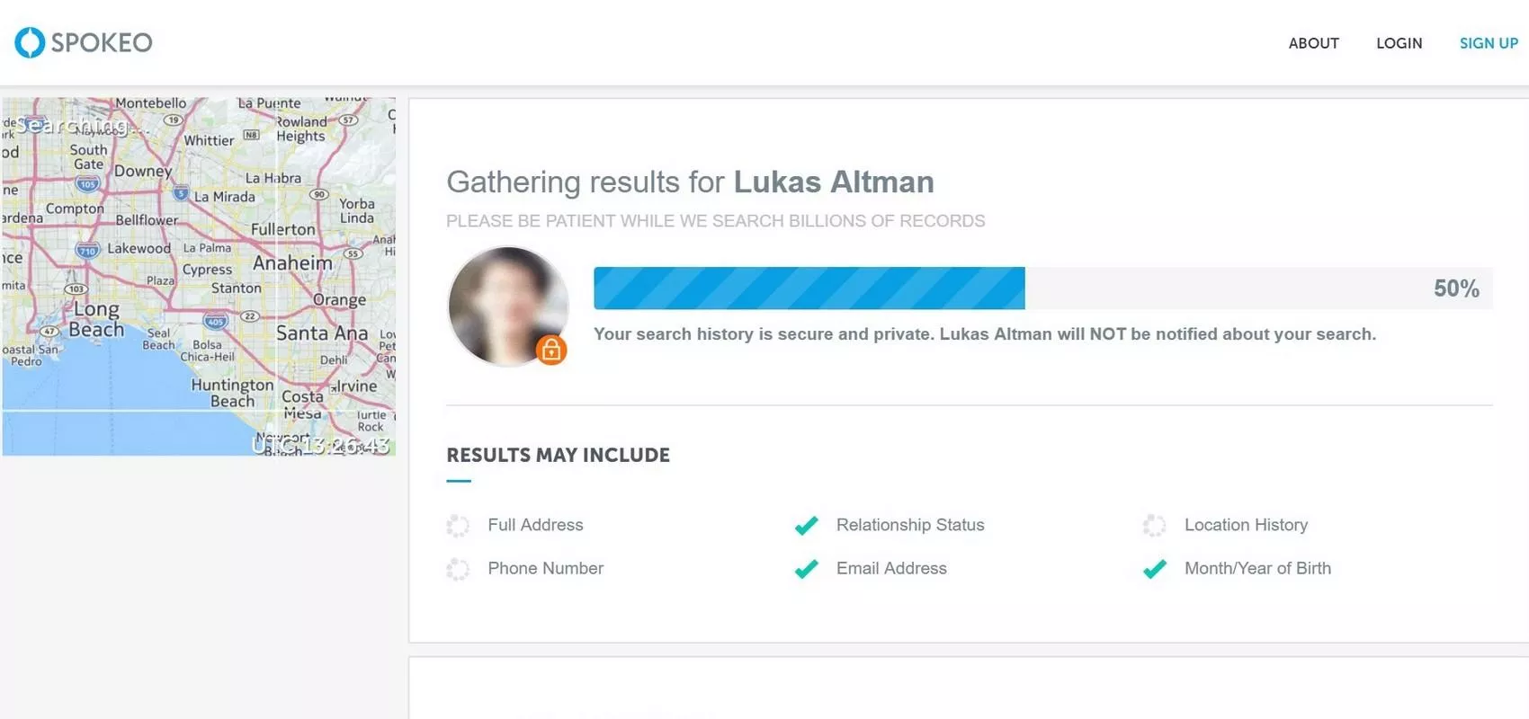Open the ABOUT menu item
This screenshot has height=719, width=1529.
point(1313,43)
